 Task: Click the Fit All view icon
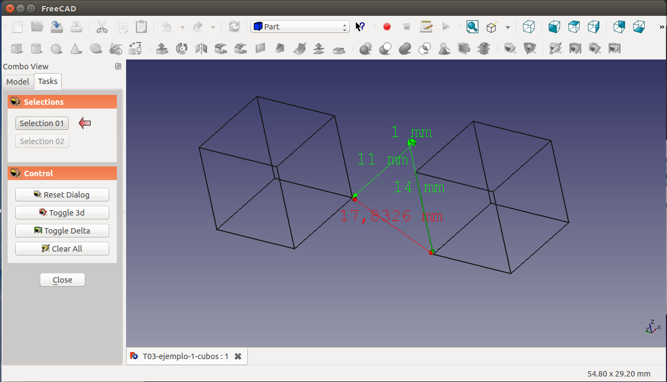pos(472,27)
